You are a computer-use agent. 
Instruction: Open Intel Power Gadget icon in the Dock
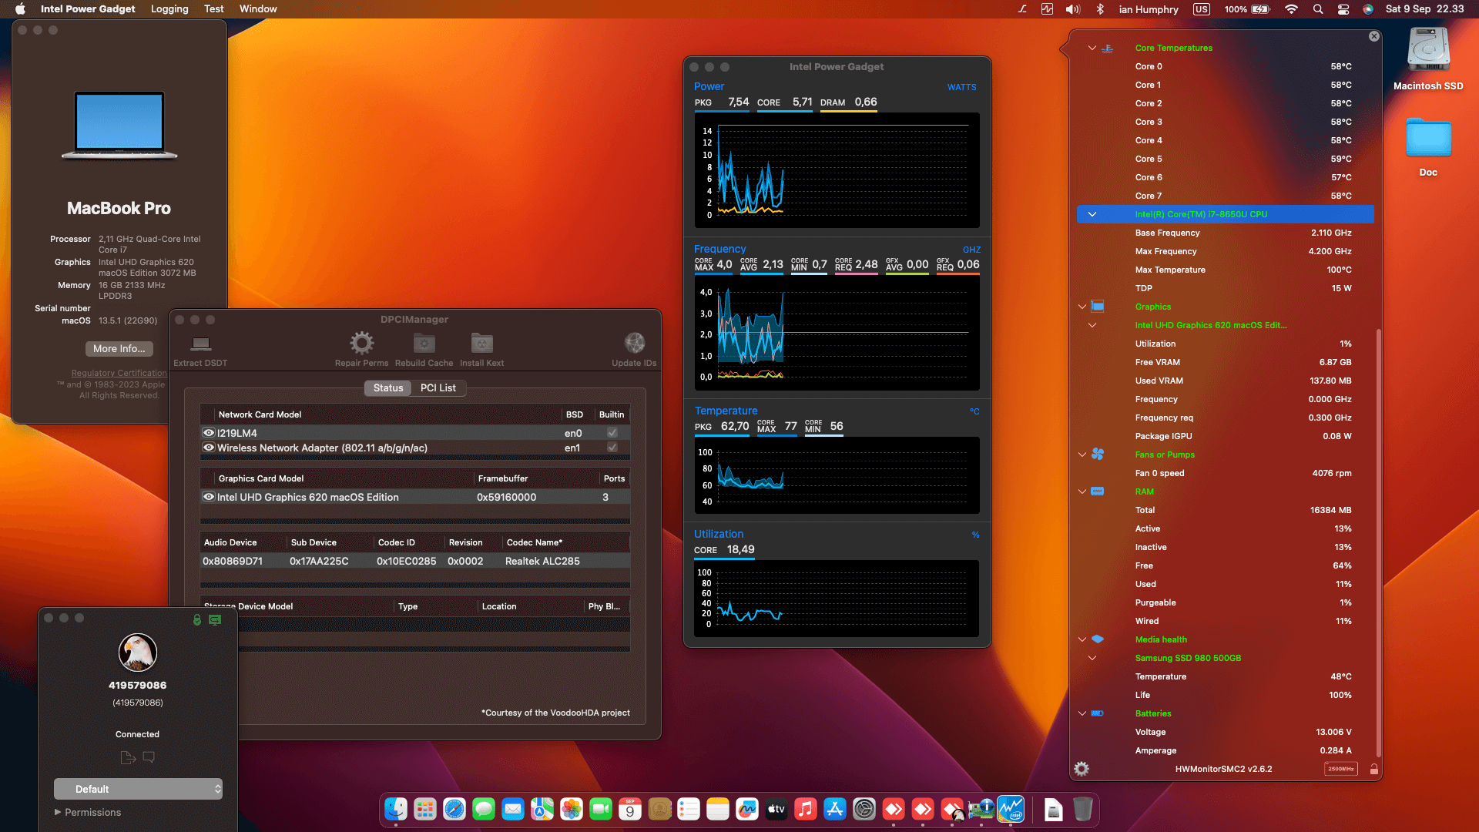(1011, 809)
